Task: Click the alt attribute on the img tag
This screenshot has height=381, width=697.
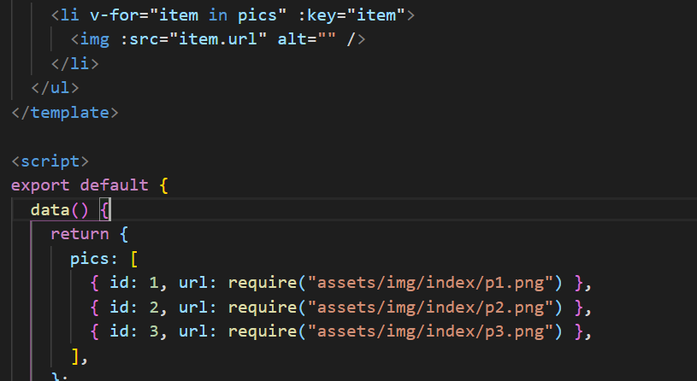Action: 292,39
